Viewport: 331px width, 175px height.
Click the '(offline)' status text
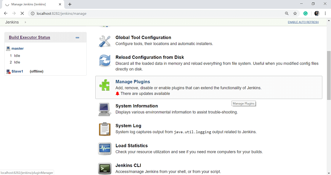[37, 72]
